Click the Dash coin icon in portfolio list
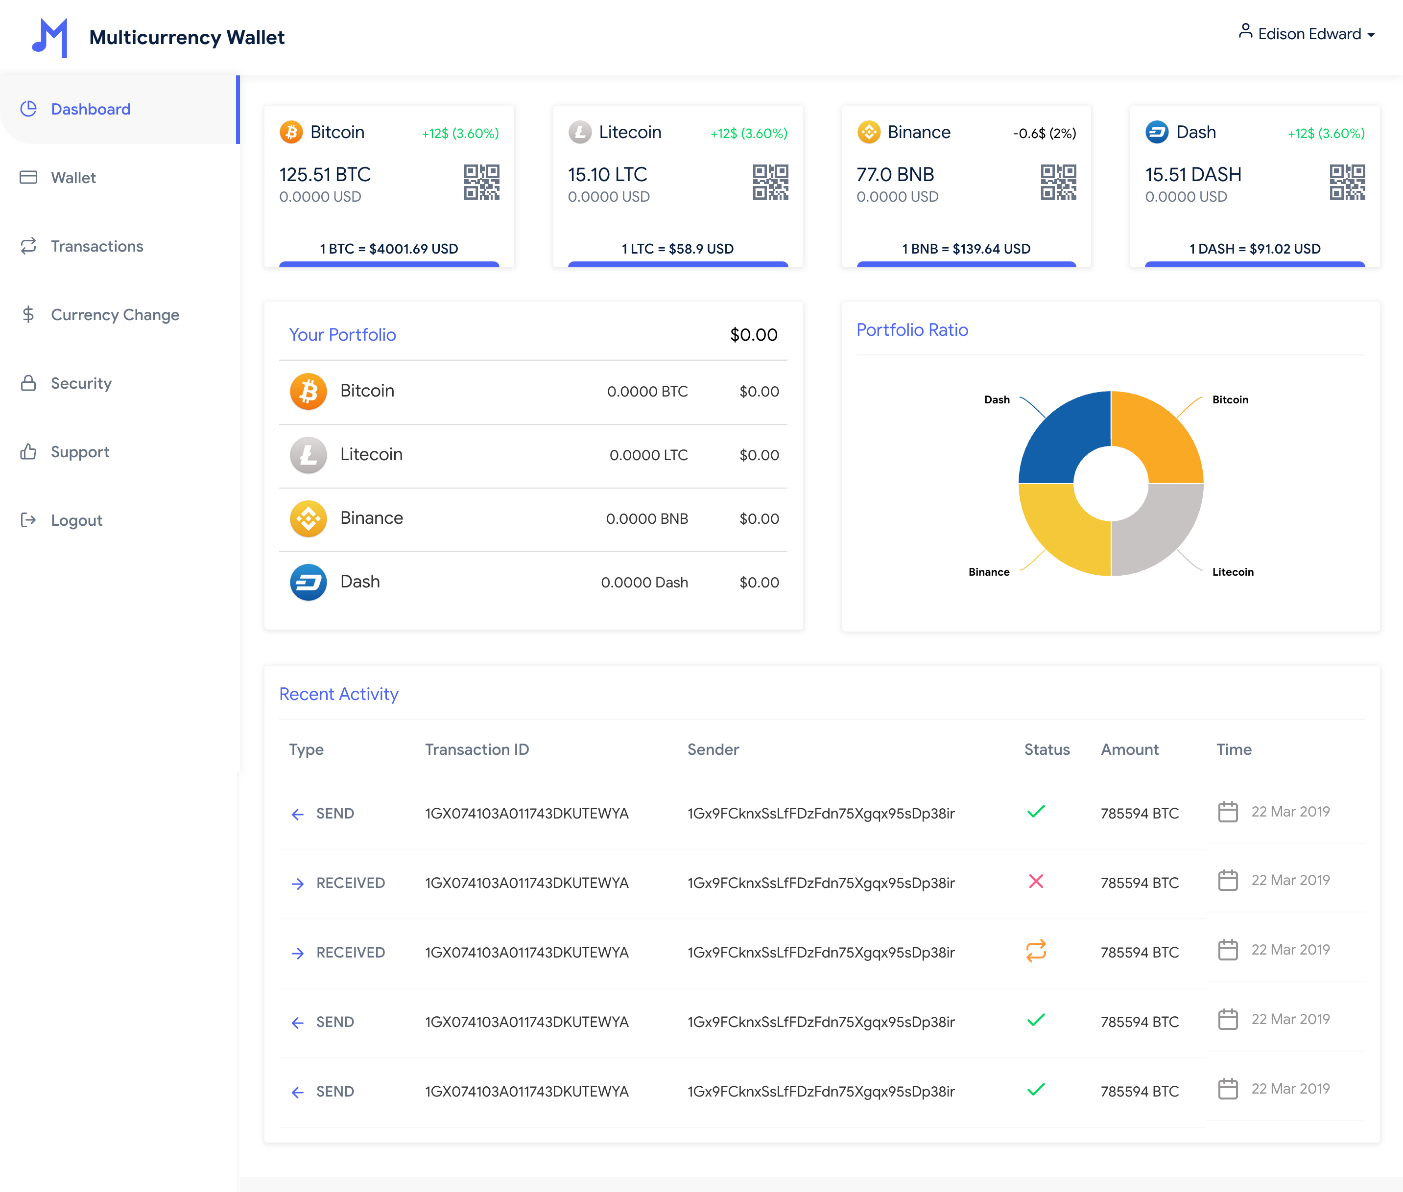1403x1192 pixels. coord(308,582)
